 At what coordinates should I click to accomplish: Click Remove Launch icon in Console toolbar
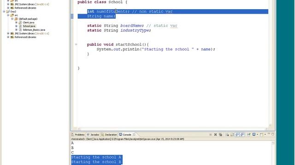pos(215,134)
